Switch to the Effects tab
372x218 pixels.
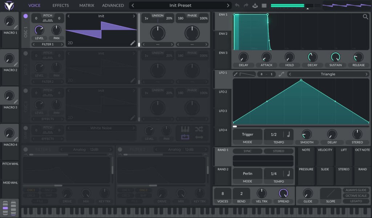[60, 5]
